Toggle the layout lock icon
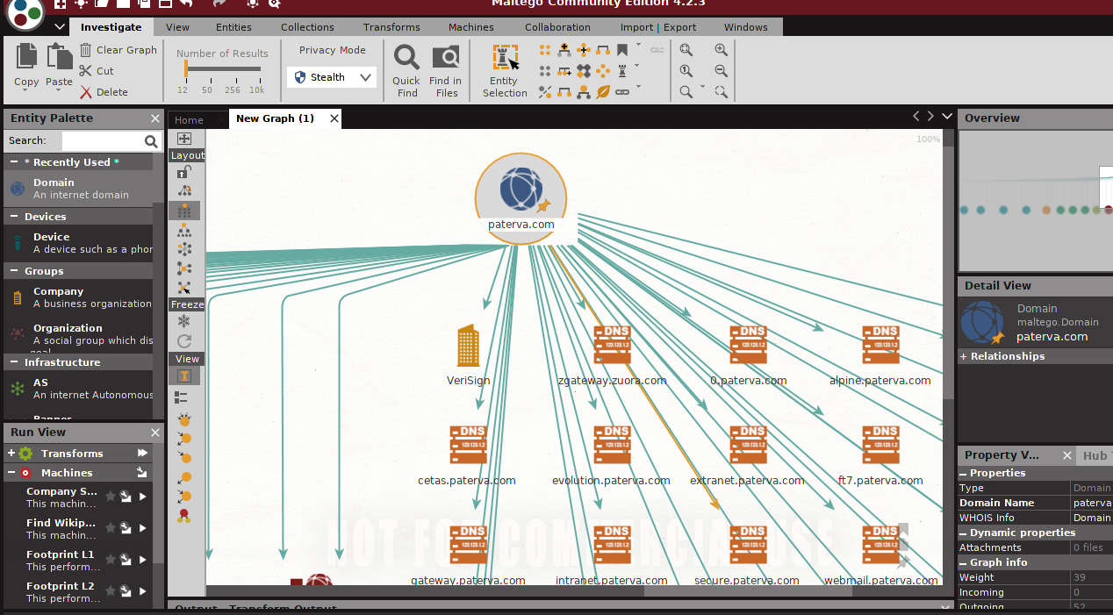The height and width of the screenshot is (615, 1113). (x=184, y=172)
